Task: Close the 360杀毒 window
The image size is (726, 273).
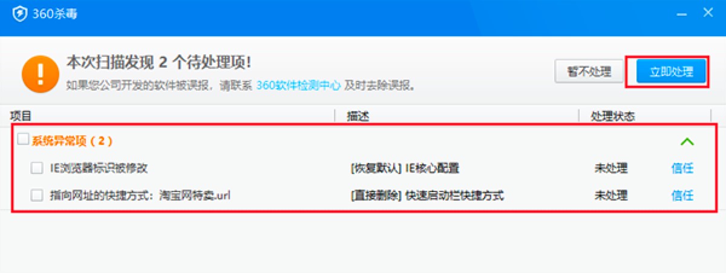Action: point(707,12)
